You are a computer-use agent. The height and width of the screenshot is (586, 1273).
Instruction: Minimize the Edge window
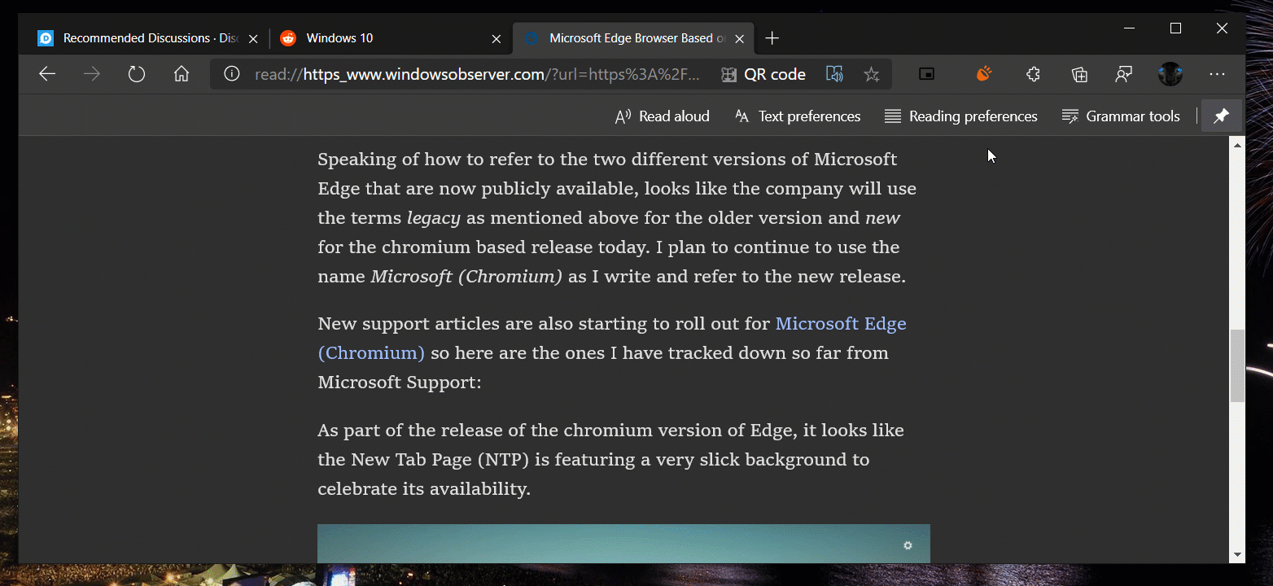pos(1129,28)
